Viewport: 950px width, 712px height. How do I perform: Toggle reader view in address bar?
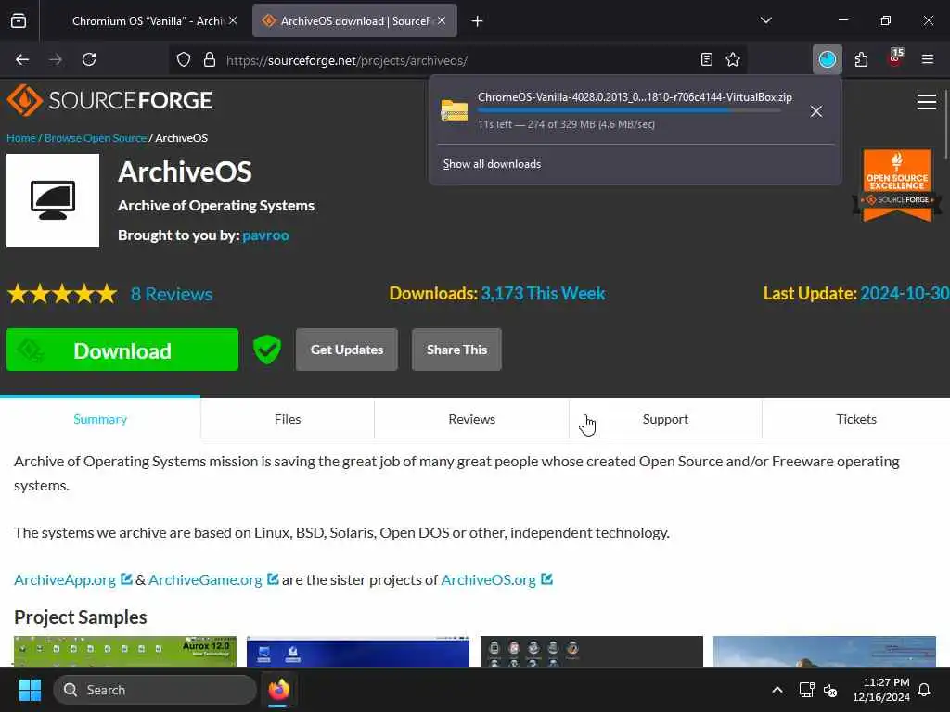click(x=706, y=59)
